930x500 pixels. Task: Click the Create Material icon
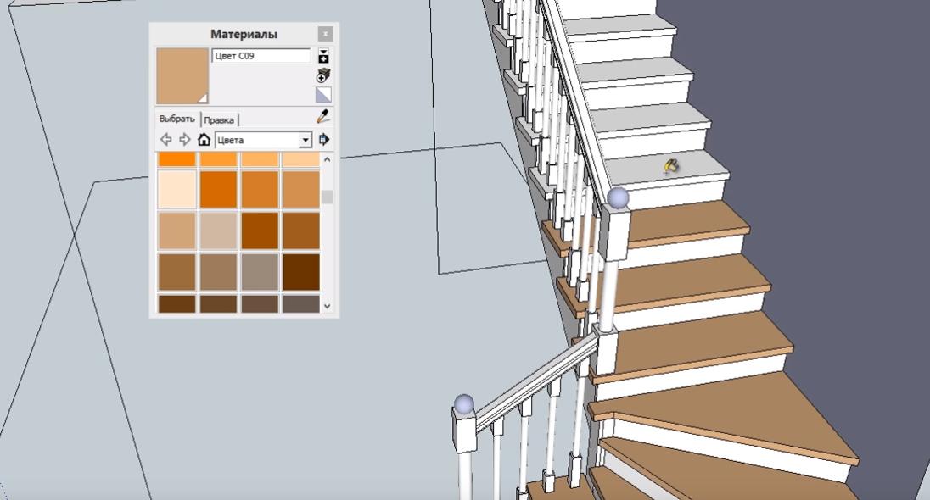(x=323, y=76)
